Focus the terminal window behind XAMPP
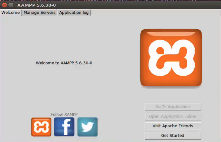The width and height of the screenshot is (221, 142). 120,1
